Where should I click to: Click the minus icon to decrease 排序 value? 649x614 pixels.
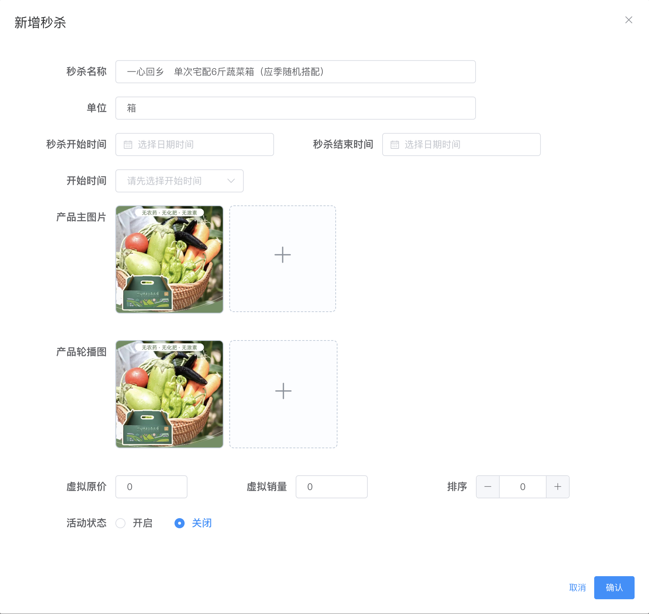click(488, 487)
